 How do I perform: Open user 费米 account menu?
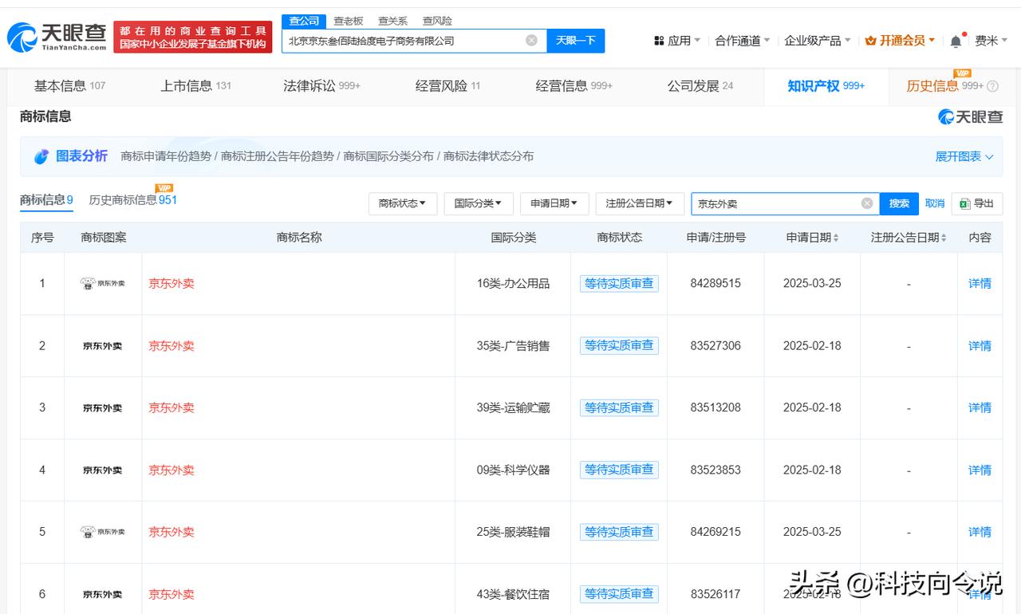click(991, 41)
